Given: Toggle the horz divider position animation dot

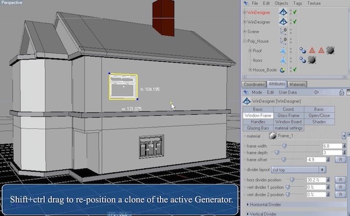Looking at the screenshot, I should coord(244,180).
